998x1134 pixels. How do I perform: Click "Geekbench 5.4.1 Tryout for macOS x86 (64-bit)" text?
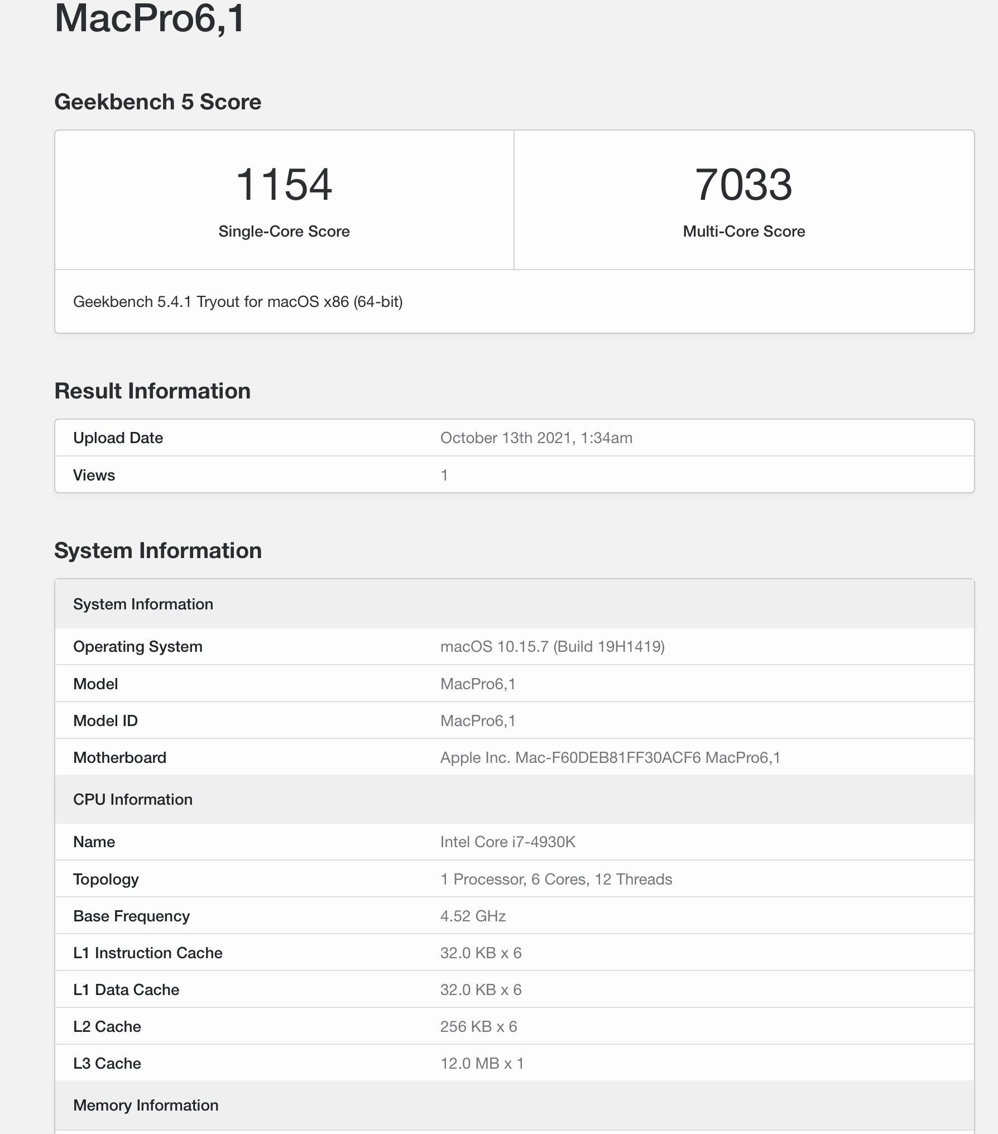coord(238,302)
